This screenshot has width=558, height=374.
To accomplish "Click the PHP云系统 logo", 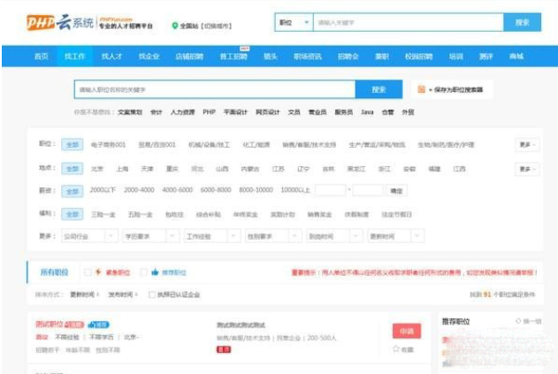I will pyautogui.click(x=58, y=22).
